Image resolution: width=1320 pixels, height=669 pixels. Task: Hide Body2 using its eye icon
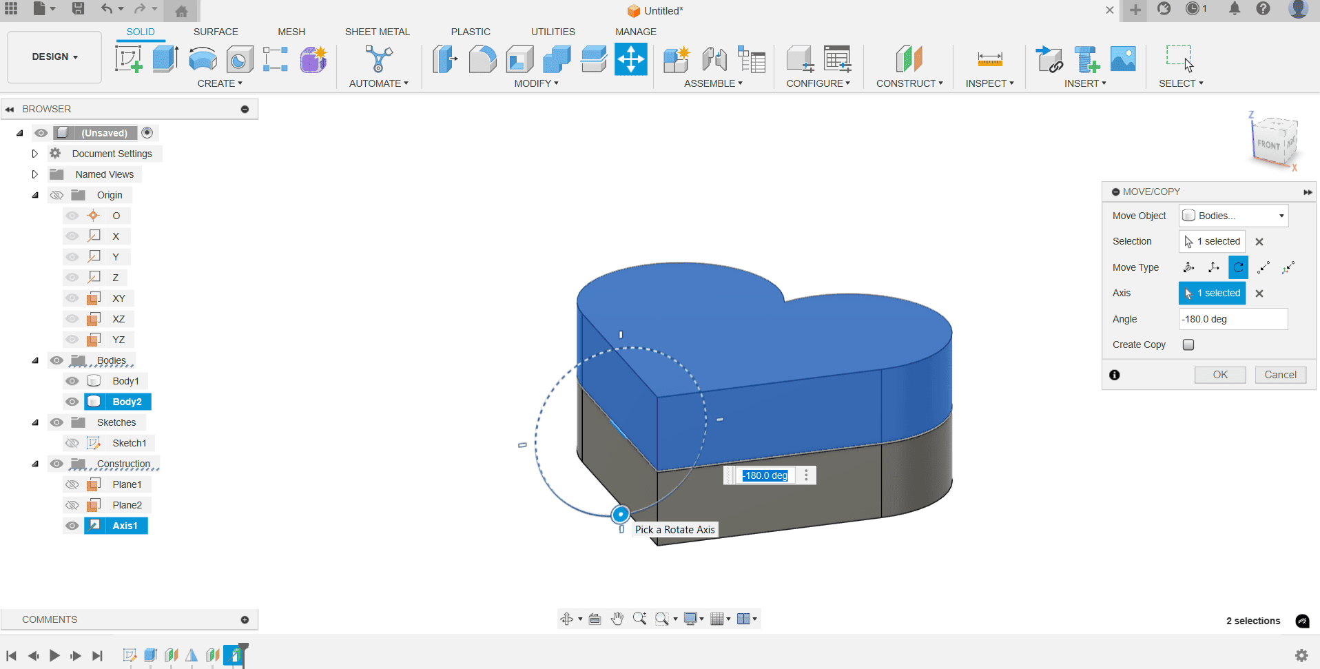(72, 402)
